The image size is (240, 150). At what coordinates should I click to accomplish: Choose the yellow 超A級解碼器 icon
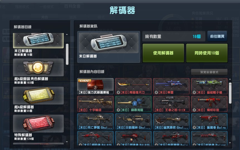coord(38,96)
